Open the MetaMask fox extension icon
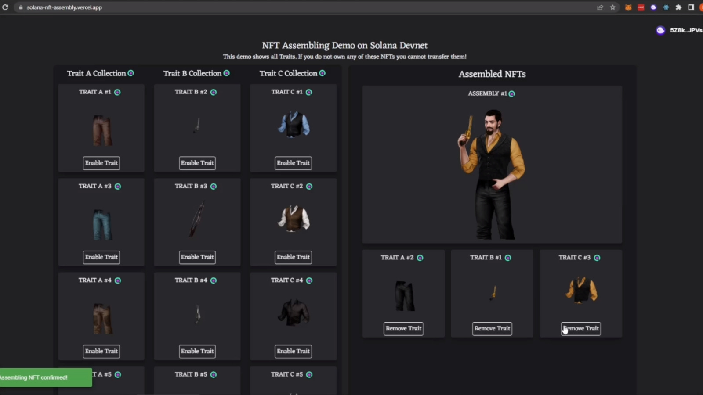The height and width of the screenshot is (395, 703). 628,7
